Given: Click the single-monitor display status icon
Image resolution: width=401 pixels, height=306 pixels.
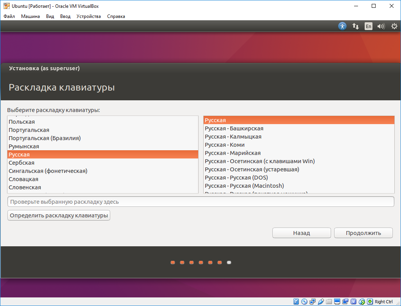Looking at the screenshot, I should [x=337, y=302].
